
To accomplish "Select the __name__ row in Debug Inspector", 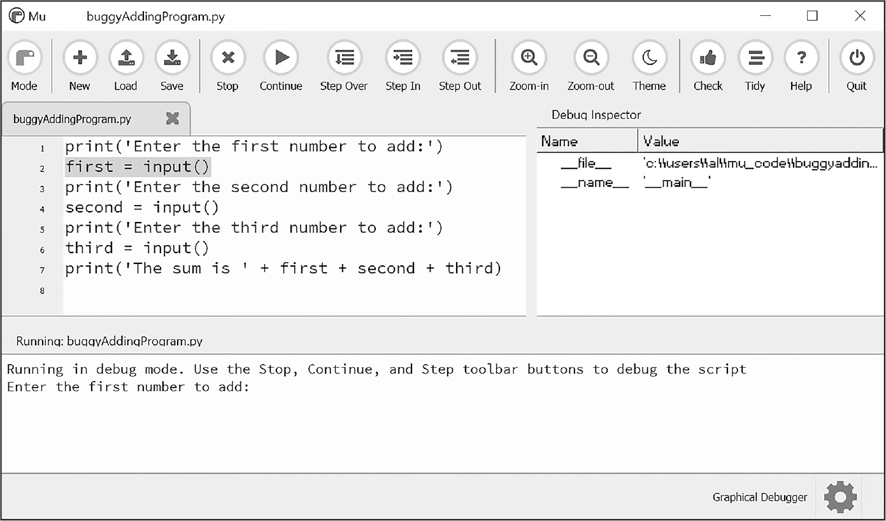I will pyautogui.click(x=710, y=183).
